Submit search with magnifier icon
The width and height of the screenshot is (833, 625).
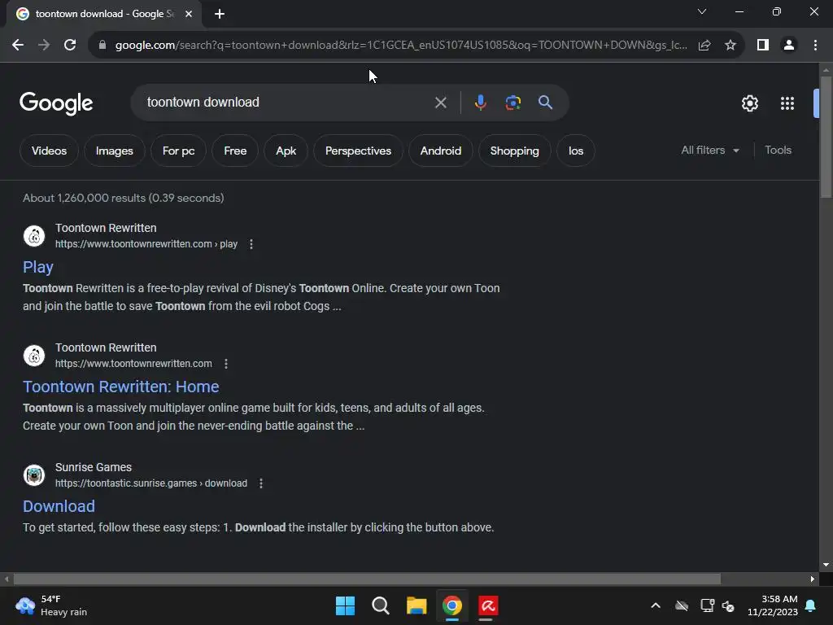click(546, 103)
